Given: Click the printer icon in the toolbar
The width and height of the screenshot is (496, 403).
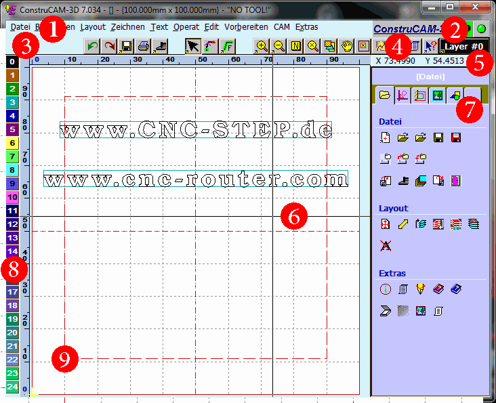Looking at the screenshot, I should (x=143, y=46).
